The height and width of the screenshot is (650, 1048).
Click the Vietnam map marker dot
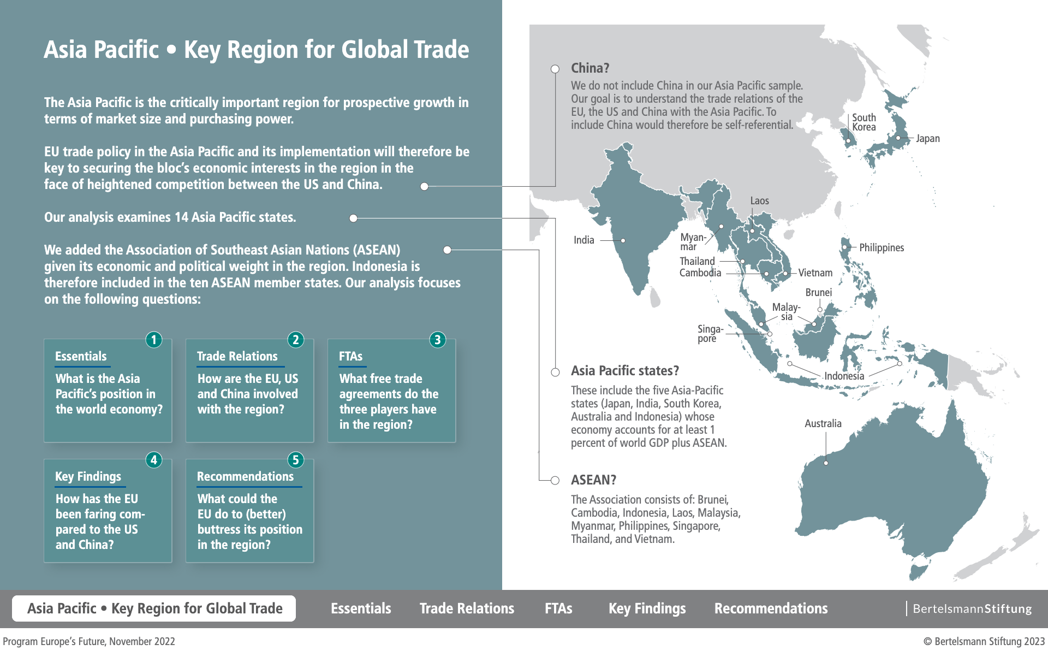785,273
